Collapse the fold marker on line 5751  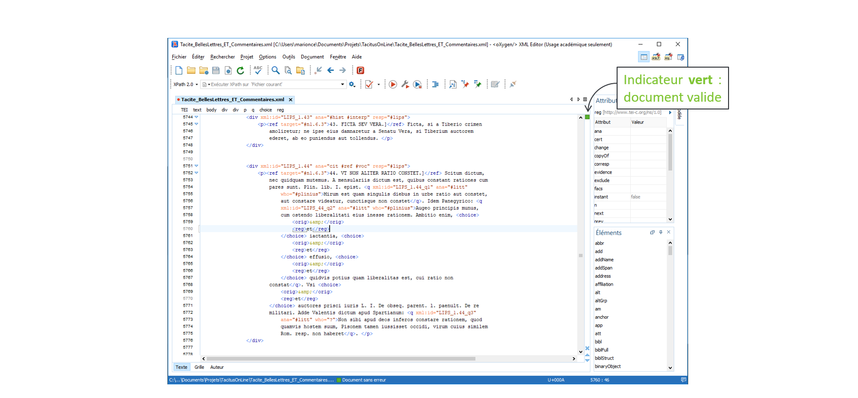[x=197, y=166]
